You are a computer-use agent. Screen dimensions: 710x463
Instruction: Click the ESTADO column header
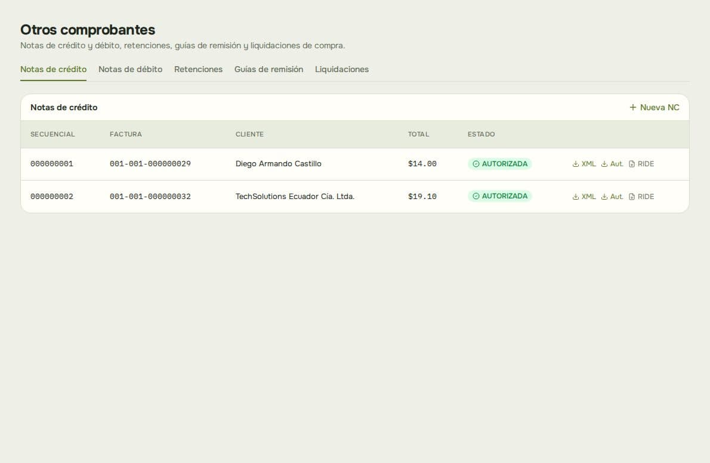481,134
